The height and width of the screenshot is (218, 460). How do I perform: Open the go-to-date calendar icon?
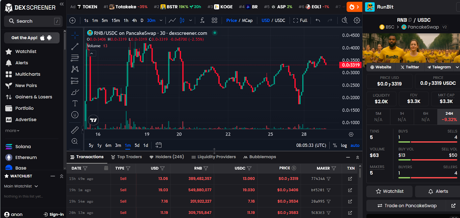pos(158,145)
